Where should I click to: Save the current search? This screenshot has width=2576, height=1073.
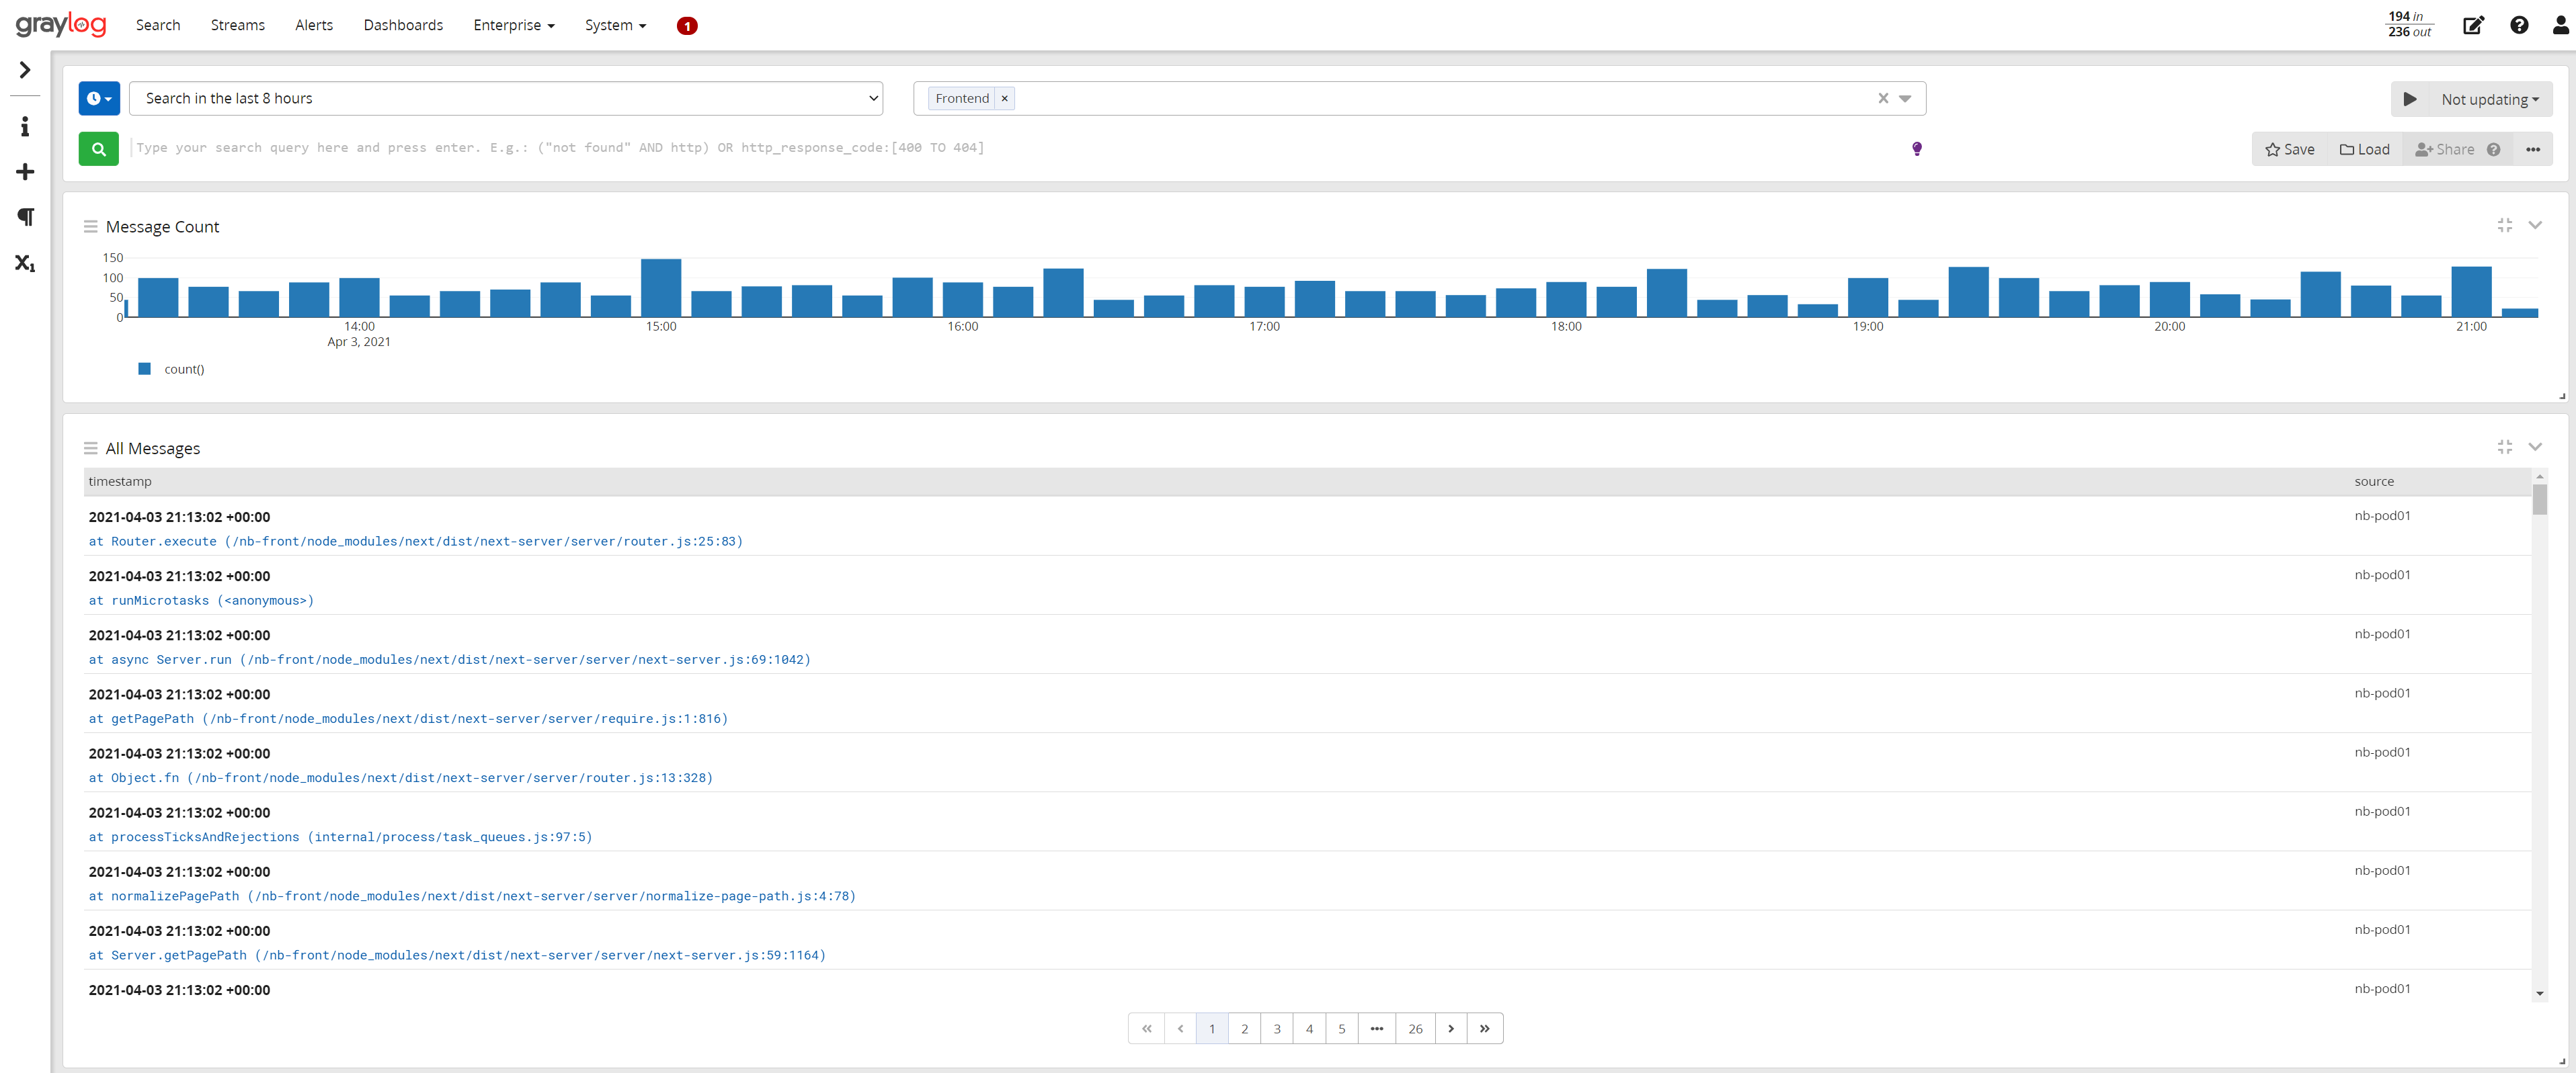tap(2291, 148)
